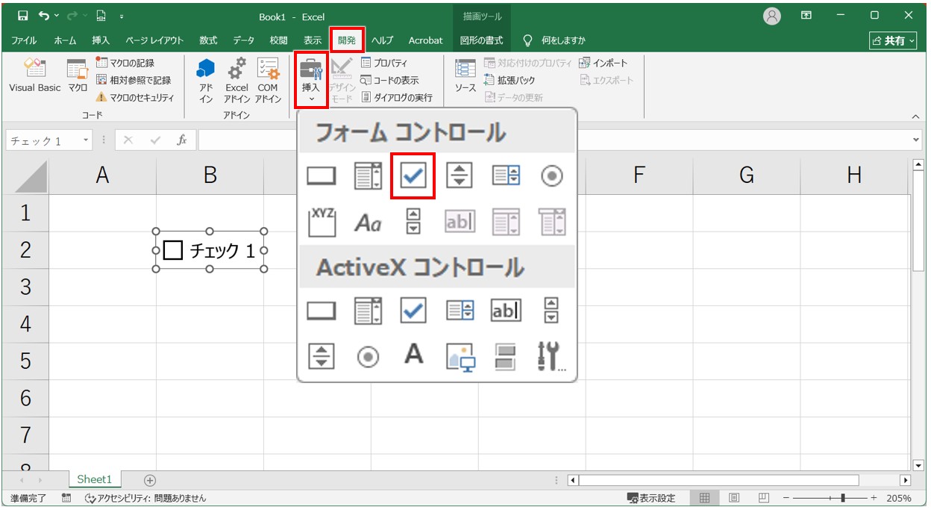Click the 共有 share button
The height and width of the screenshot is (510, 931).
coord(894,40)
